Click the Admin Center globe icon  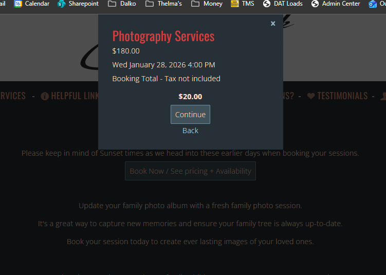coord(315,4)
